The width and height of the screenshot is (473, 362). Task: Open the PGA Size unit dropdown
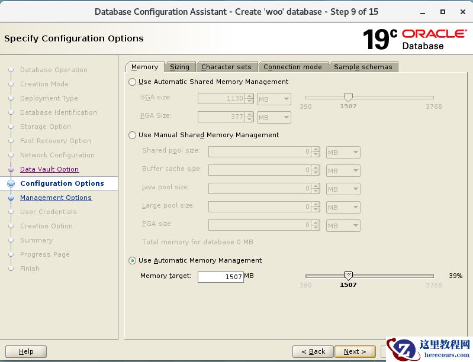274,118
